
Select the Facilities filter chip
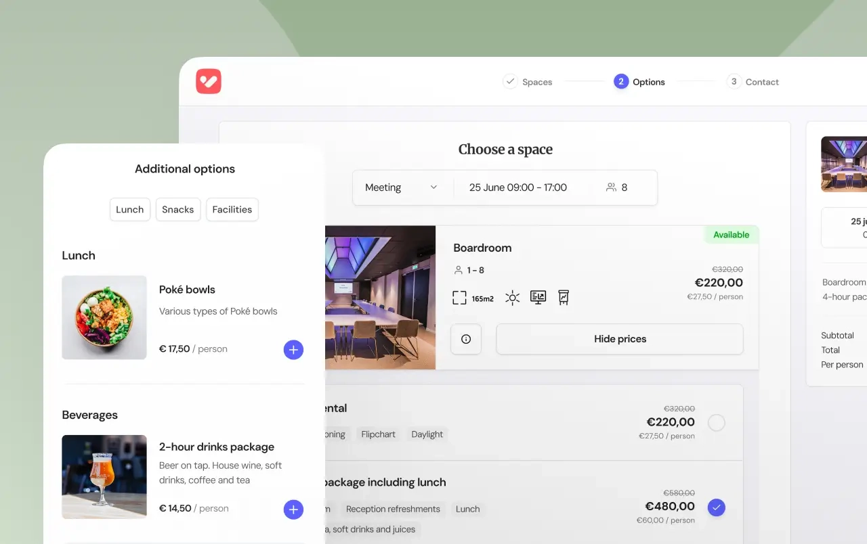click(x=232, y=210)
